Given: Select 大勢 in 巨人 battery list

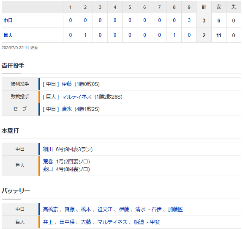Looking at the screenshot, I should coord(86,222).
